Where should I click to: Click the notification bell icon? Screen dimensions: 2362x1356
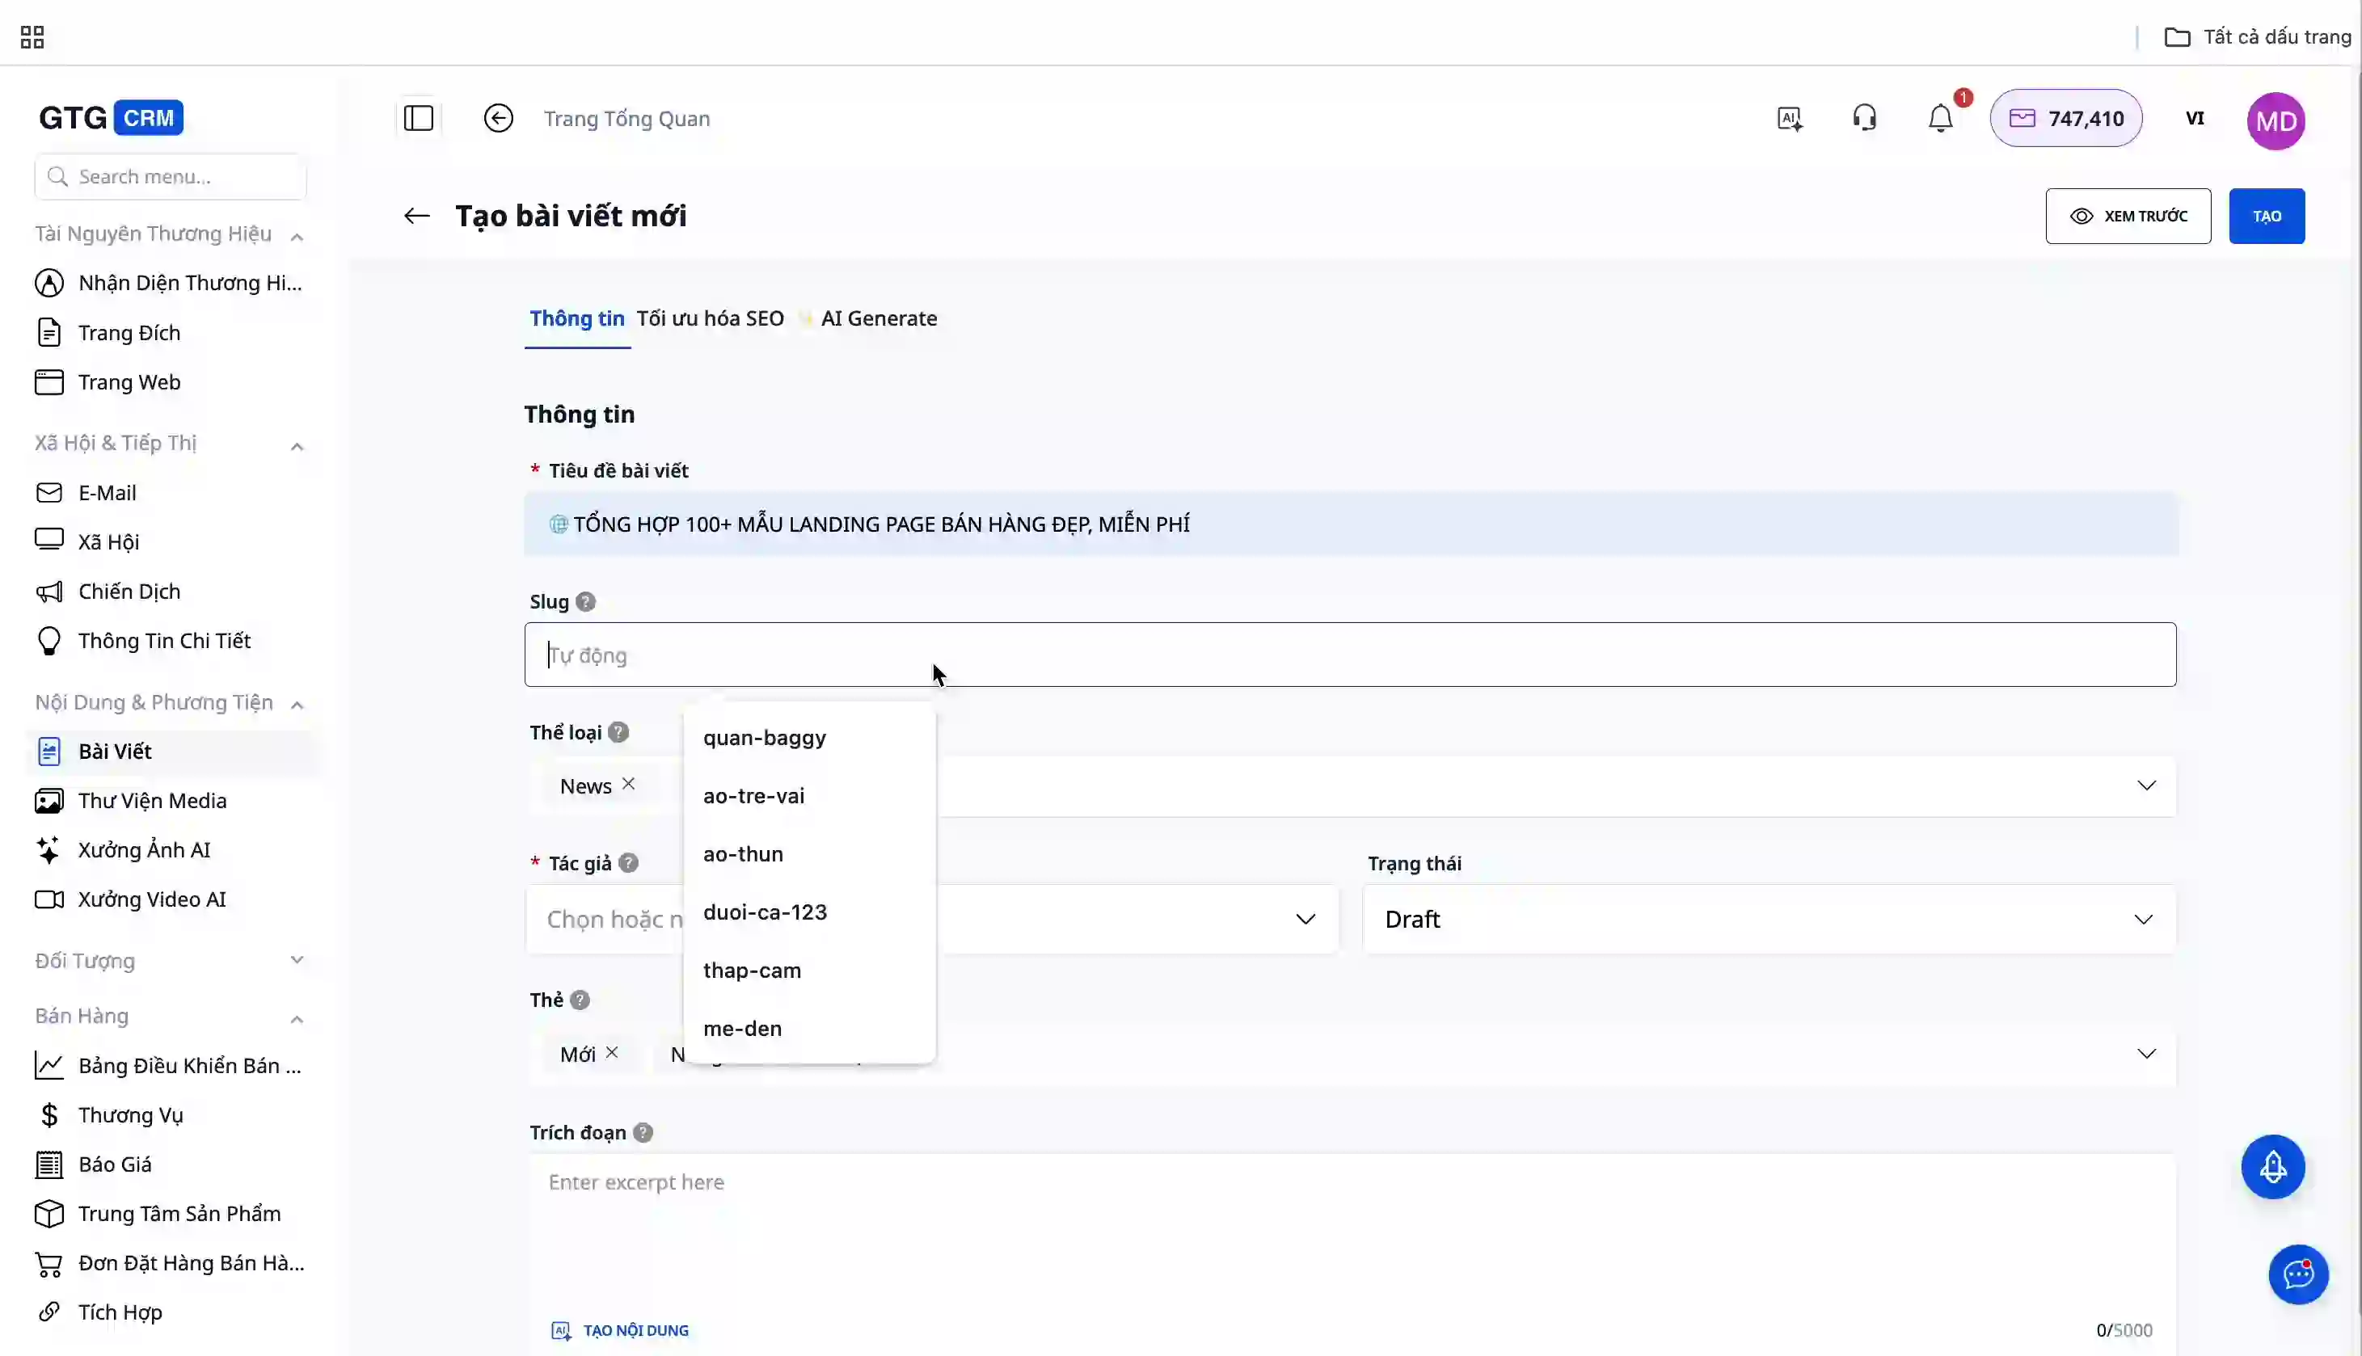pos(1940,118)
